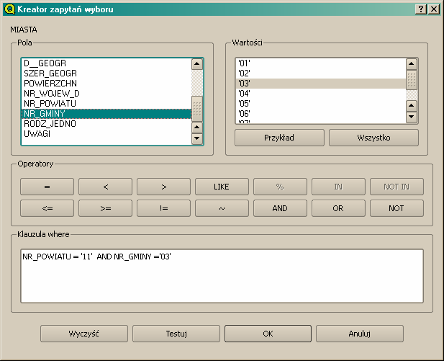Choose value '06' in Wartości list
The height and width of the screenshot is (361, 444).
coord(320,114)
